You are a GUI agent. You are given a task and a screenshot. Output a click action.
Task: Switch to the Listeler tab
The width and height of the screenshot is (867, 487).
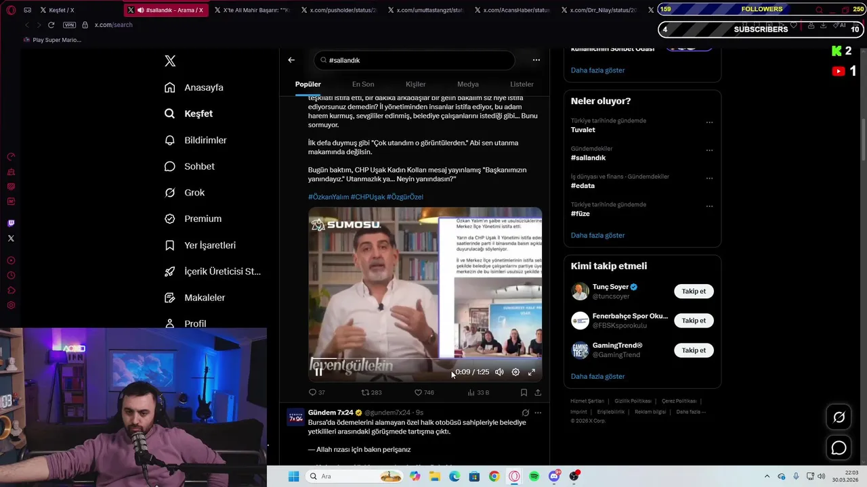[x=522, y=84]
